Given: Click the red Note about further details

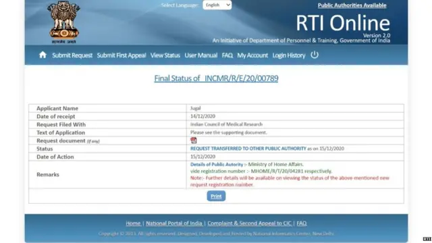Looking at the screenshot, I should coord(290,181).
